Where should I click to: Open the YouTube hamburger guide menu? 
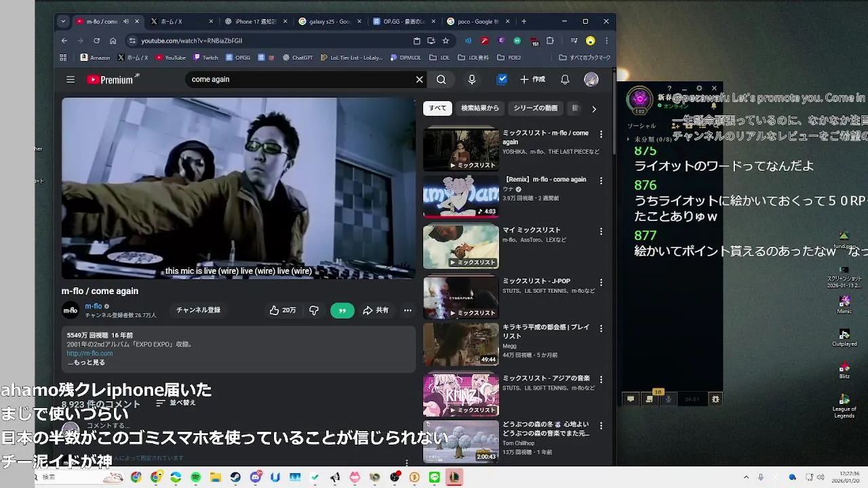[71, 79]
